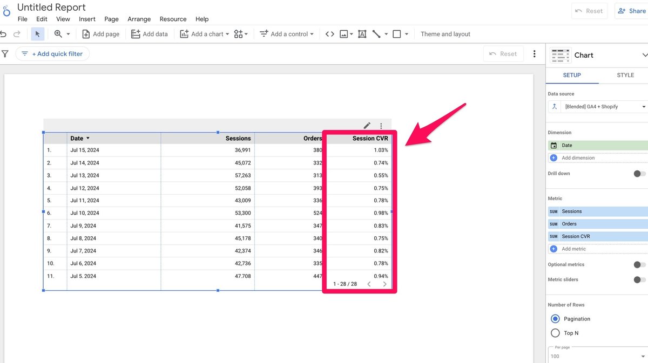Click the SUM icon on Orders metric
The image size is (648, 363).
pos(553,224)
